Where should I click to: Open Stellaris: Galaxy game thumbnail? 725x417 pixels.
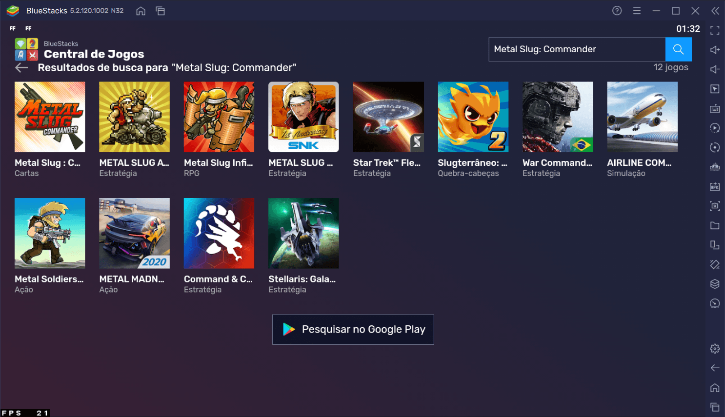tap(303, 233)
